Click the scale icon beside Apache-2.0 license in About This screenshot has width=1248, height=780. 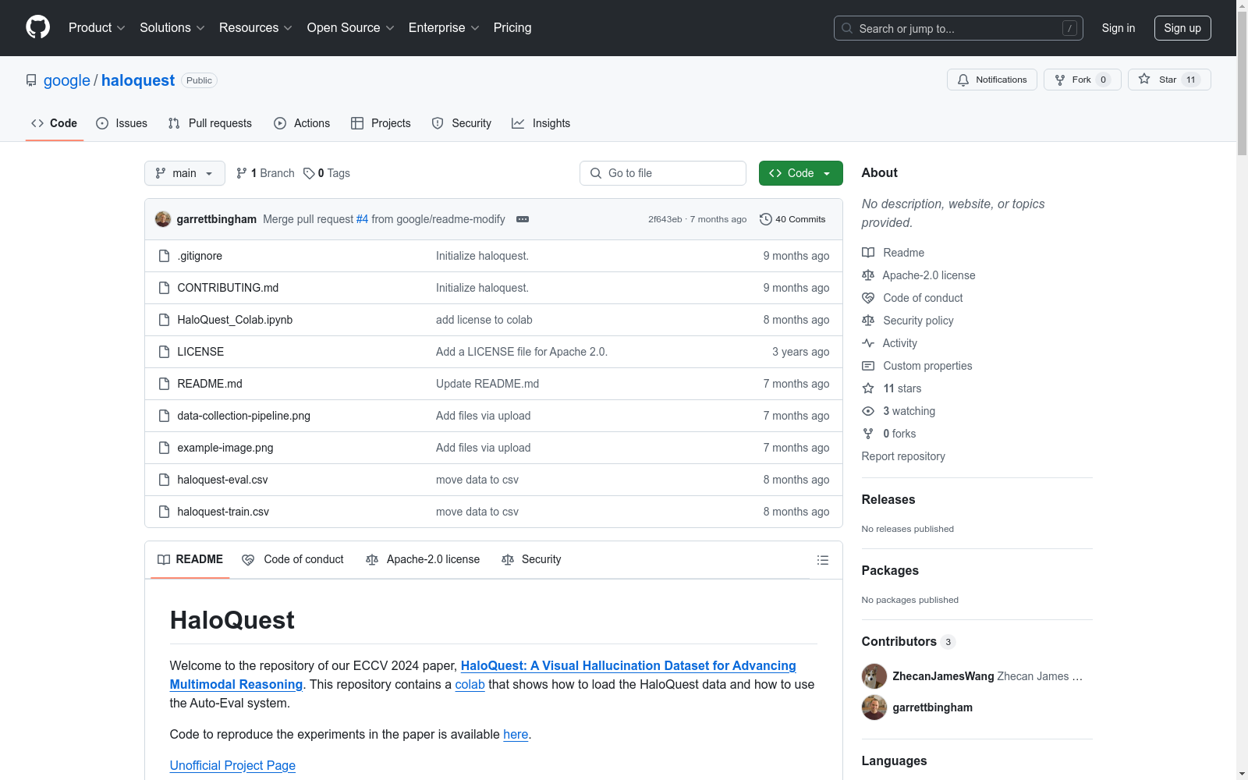868,275
